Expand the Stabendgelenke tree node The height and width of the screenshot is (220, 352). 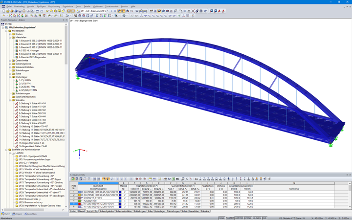click(x=10, y=64)
